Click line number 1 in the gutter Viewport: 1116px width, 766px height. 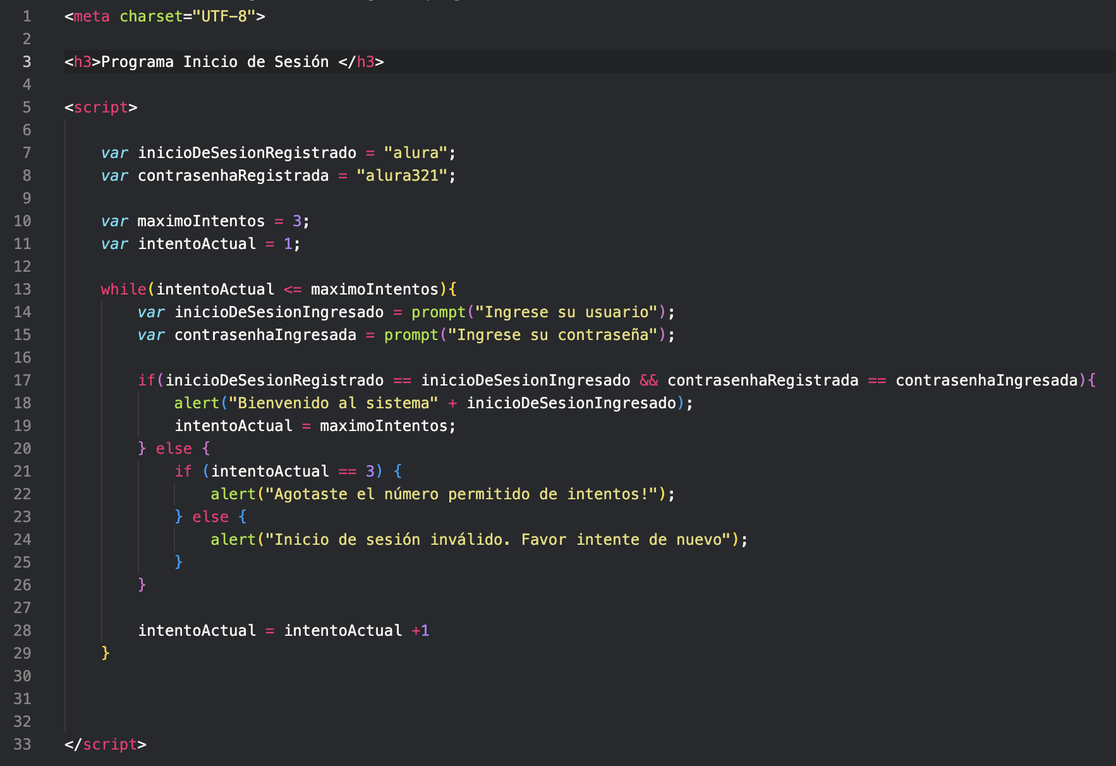click(27, 16)
